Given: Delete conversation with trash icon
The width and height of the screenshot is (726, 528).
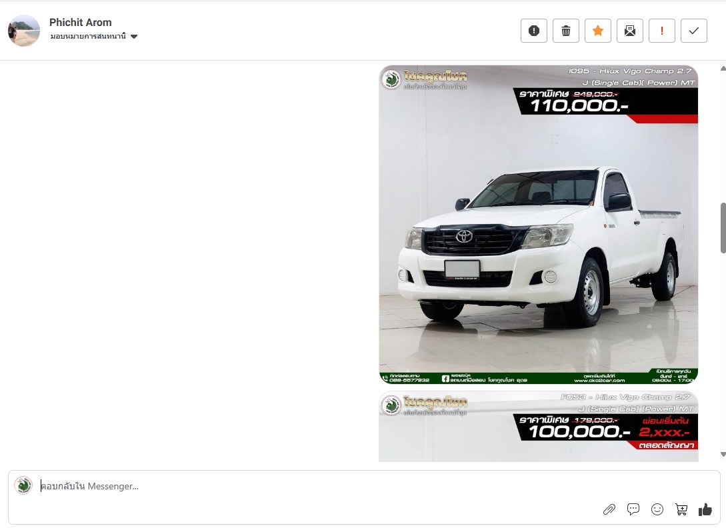Looking at the screenshot, I should (566, 31).
